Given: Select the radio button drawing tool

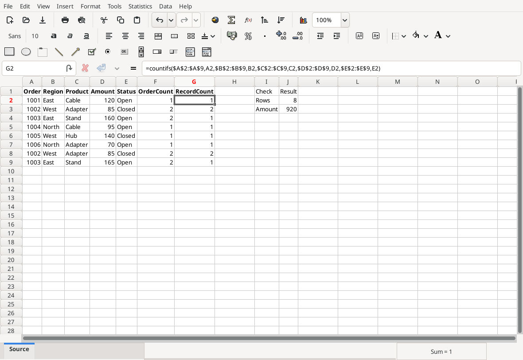Looking at the screenshot, I should [107, 52].
